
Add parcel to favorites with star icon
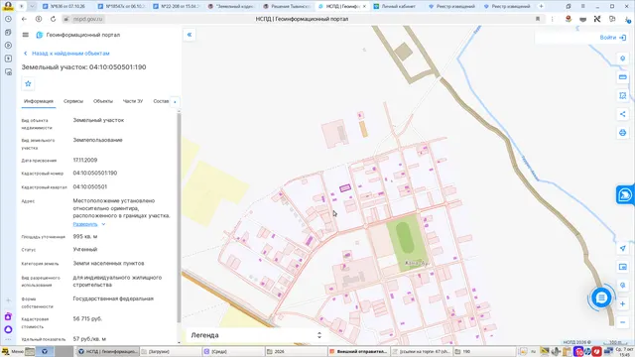28,83
